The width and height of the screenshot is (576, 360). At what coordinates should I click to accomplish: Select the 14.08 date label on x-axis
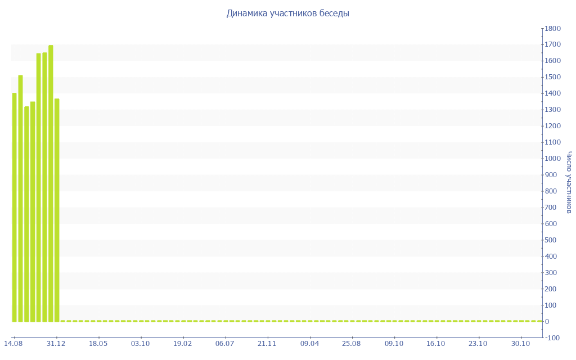pyautogui.click(x=13, y=344)
